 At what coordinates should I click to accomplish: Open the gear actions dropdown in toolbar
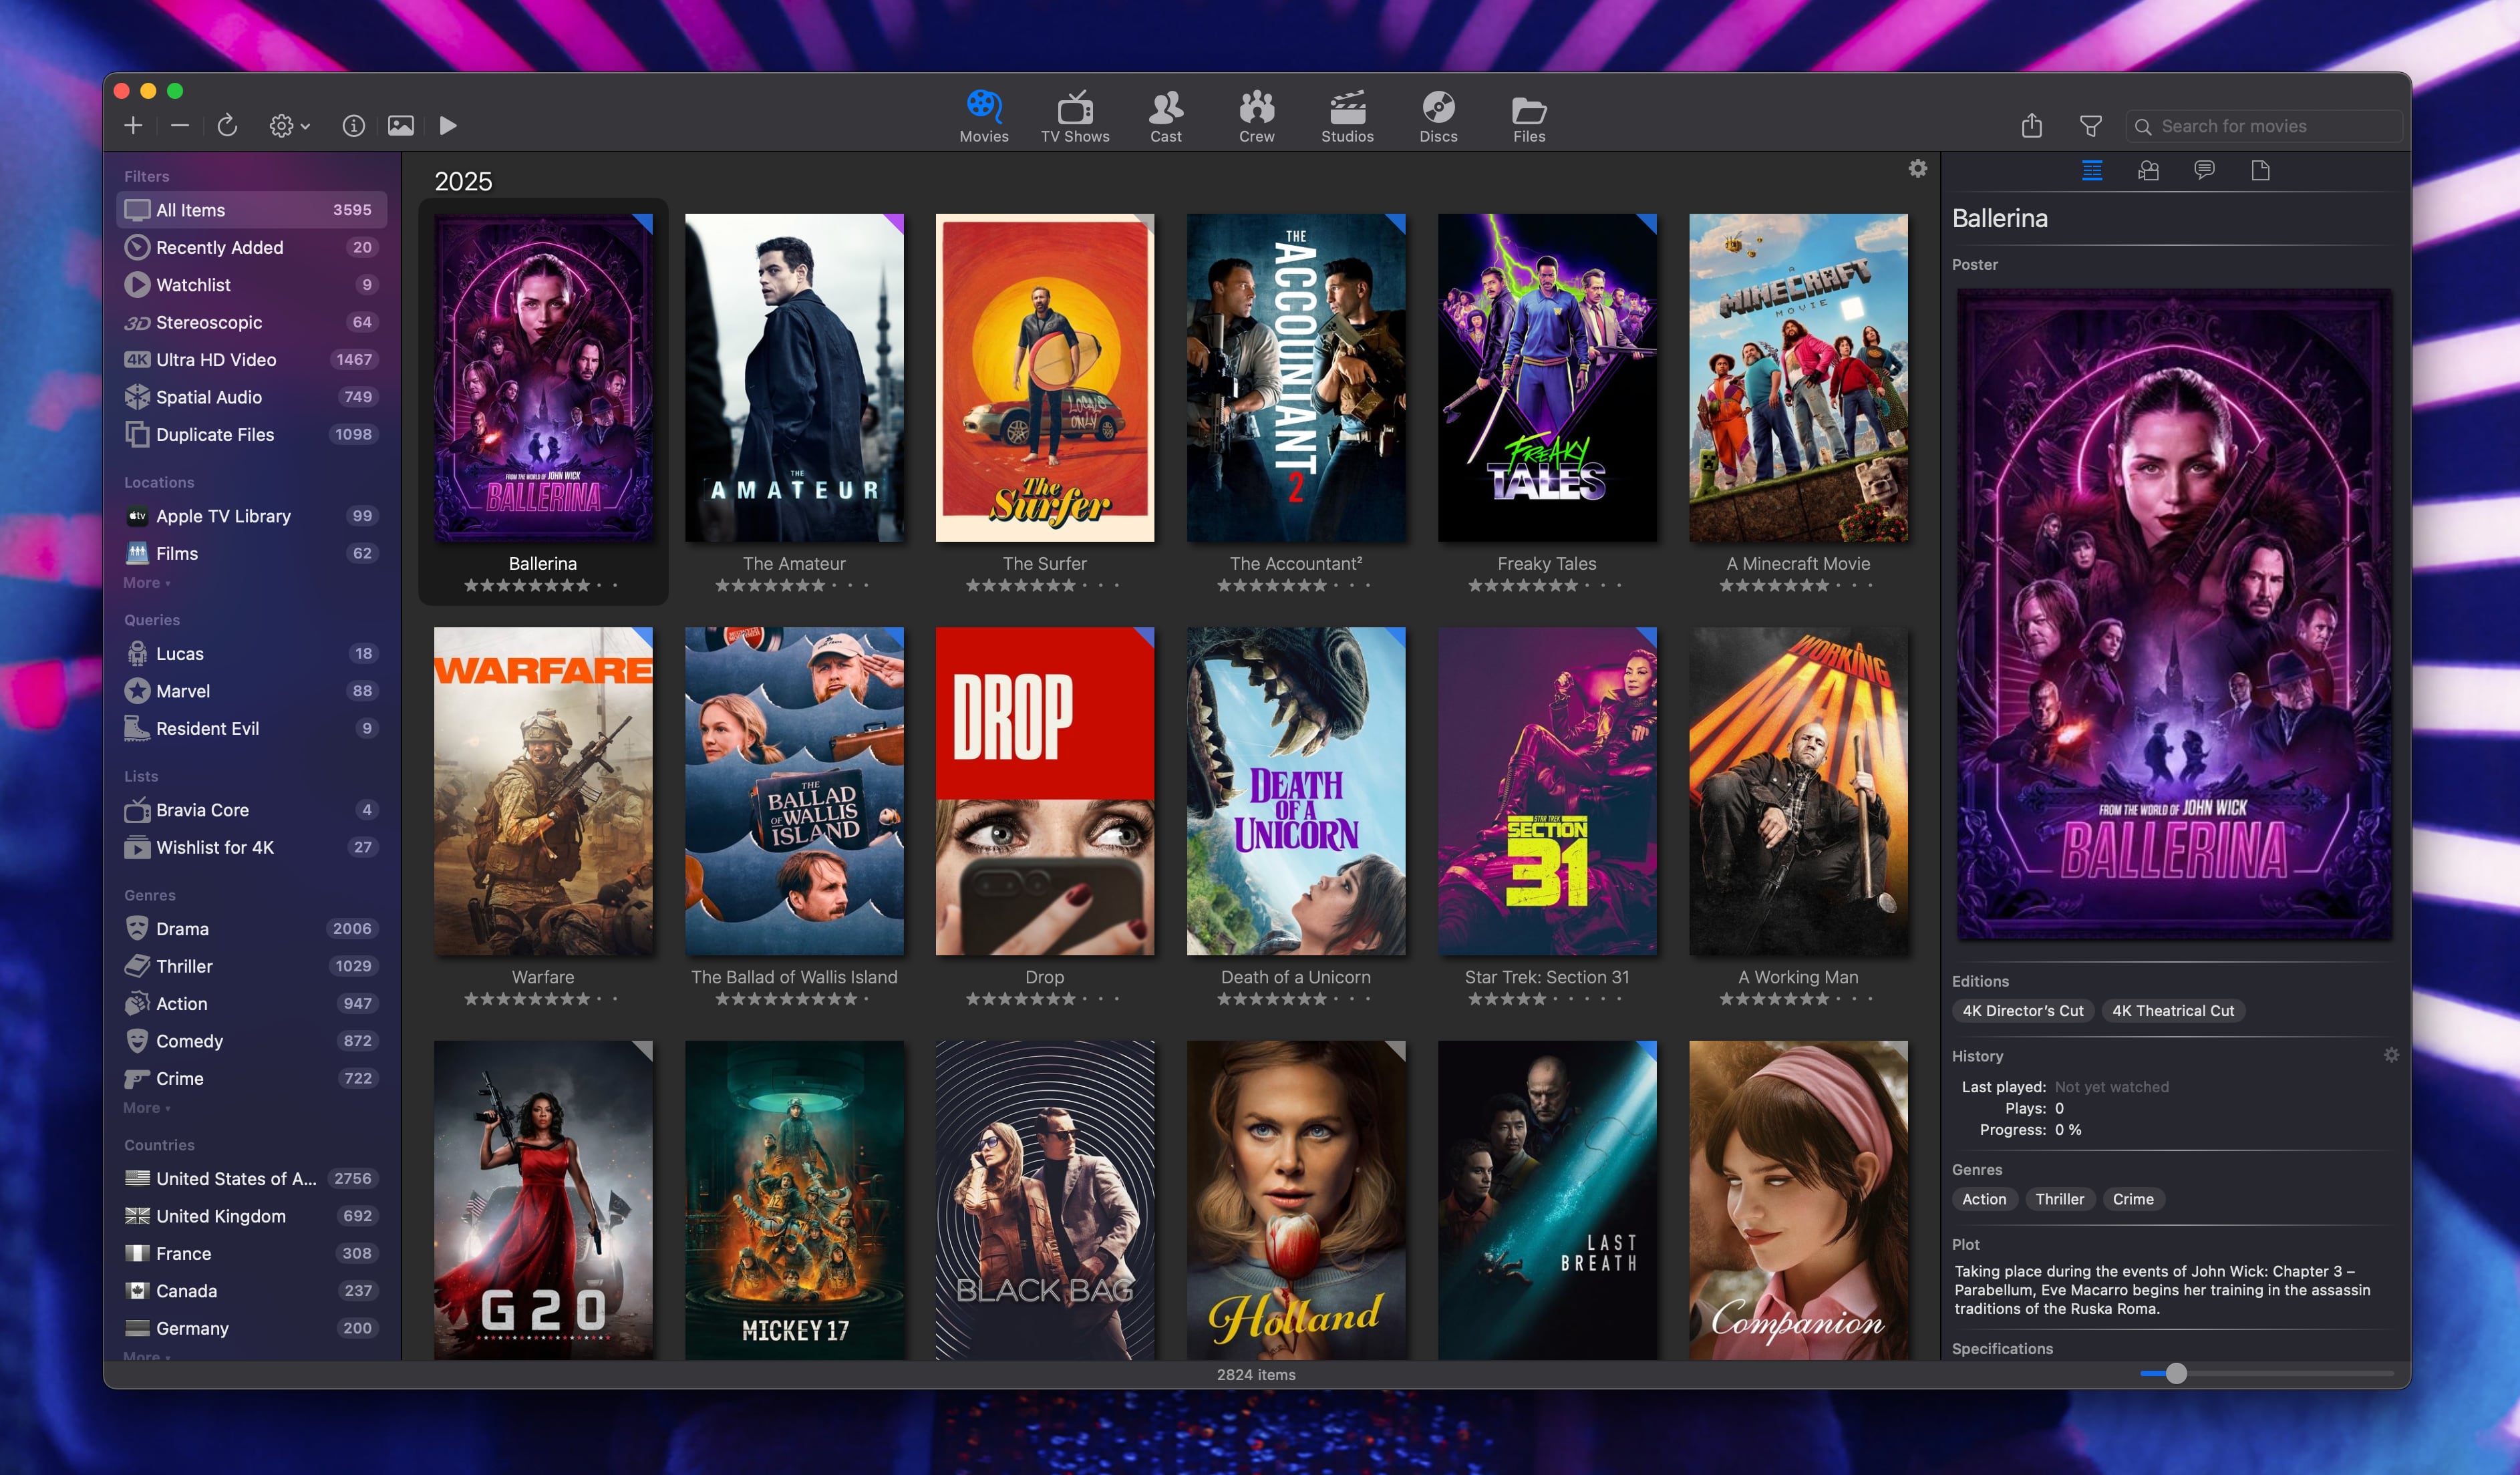pos(289,125)
